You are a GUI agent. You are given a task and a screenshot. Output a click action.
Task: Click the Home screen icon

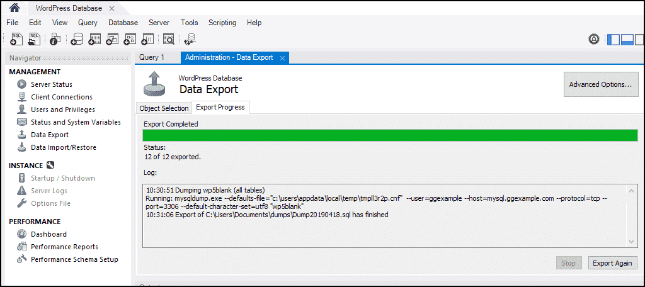click(14, 8)
